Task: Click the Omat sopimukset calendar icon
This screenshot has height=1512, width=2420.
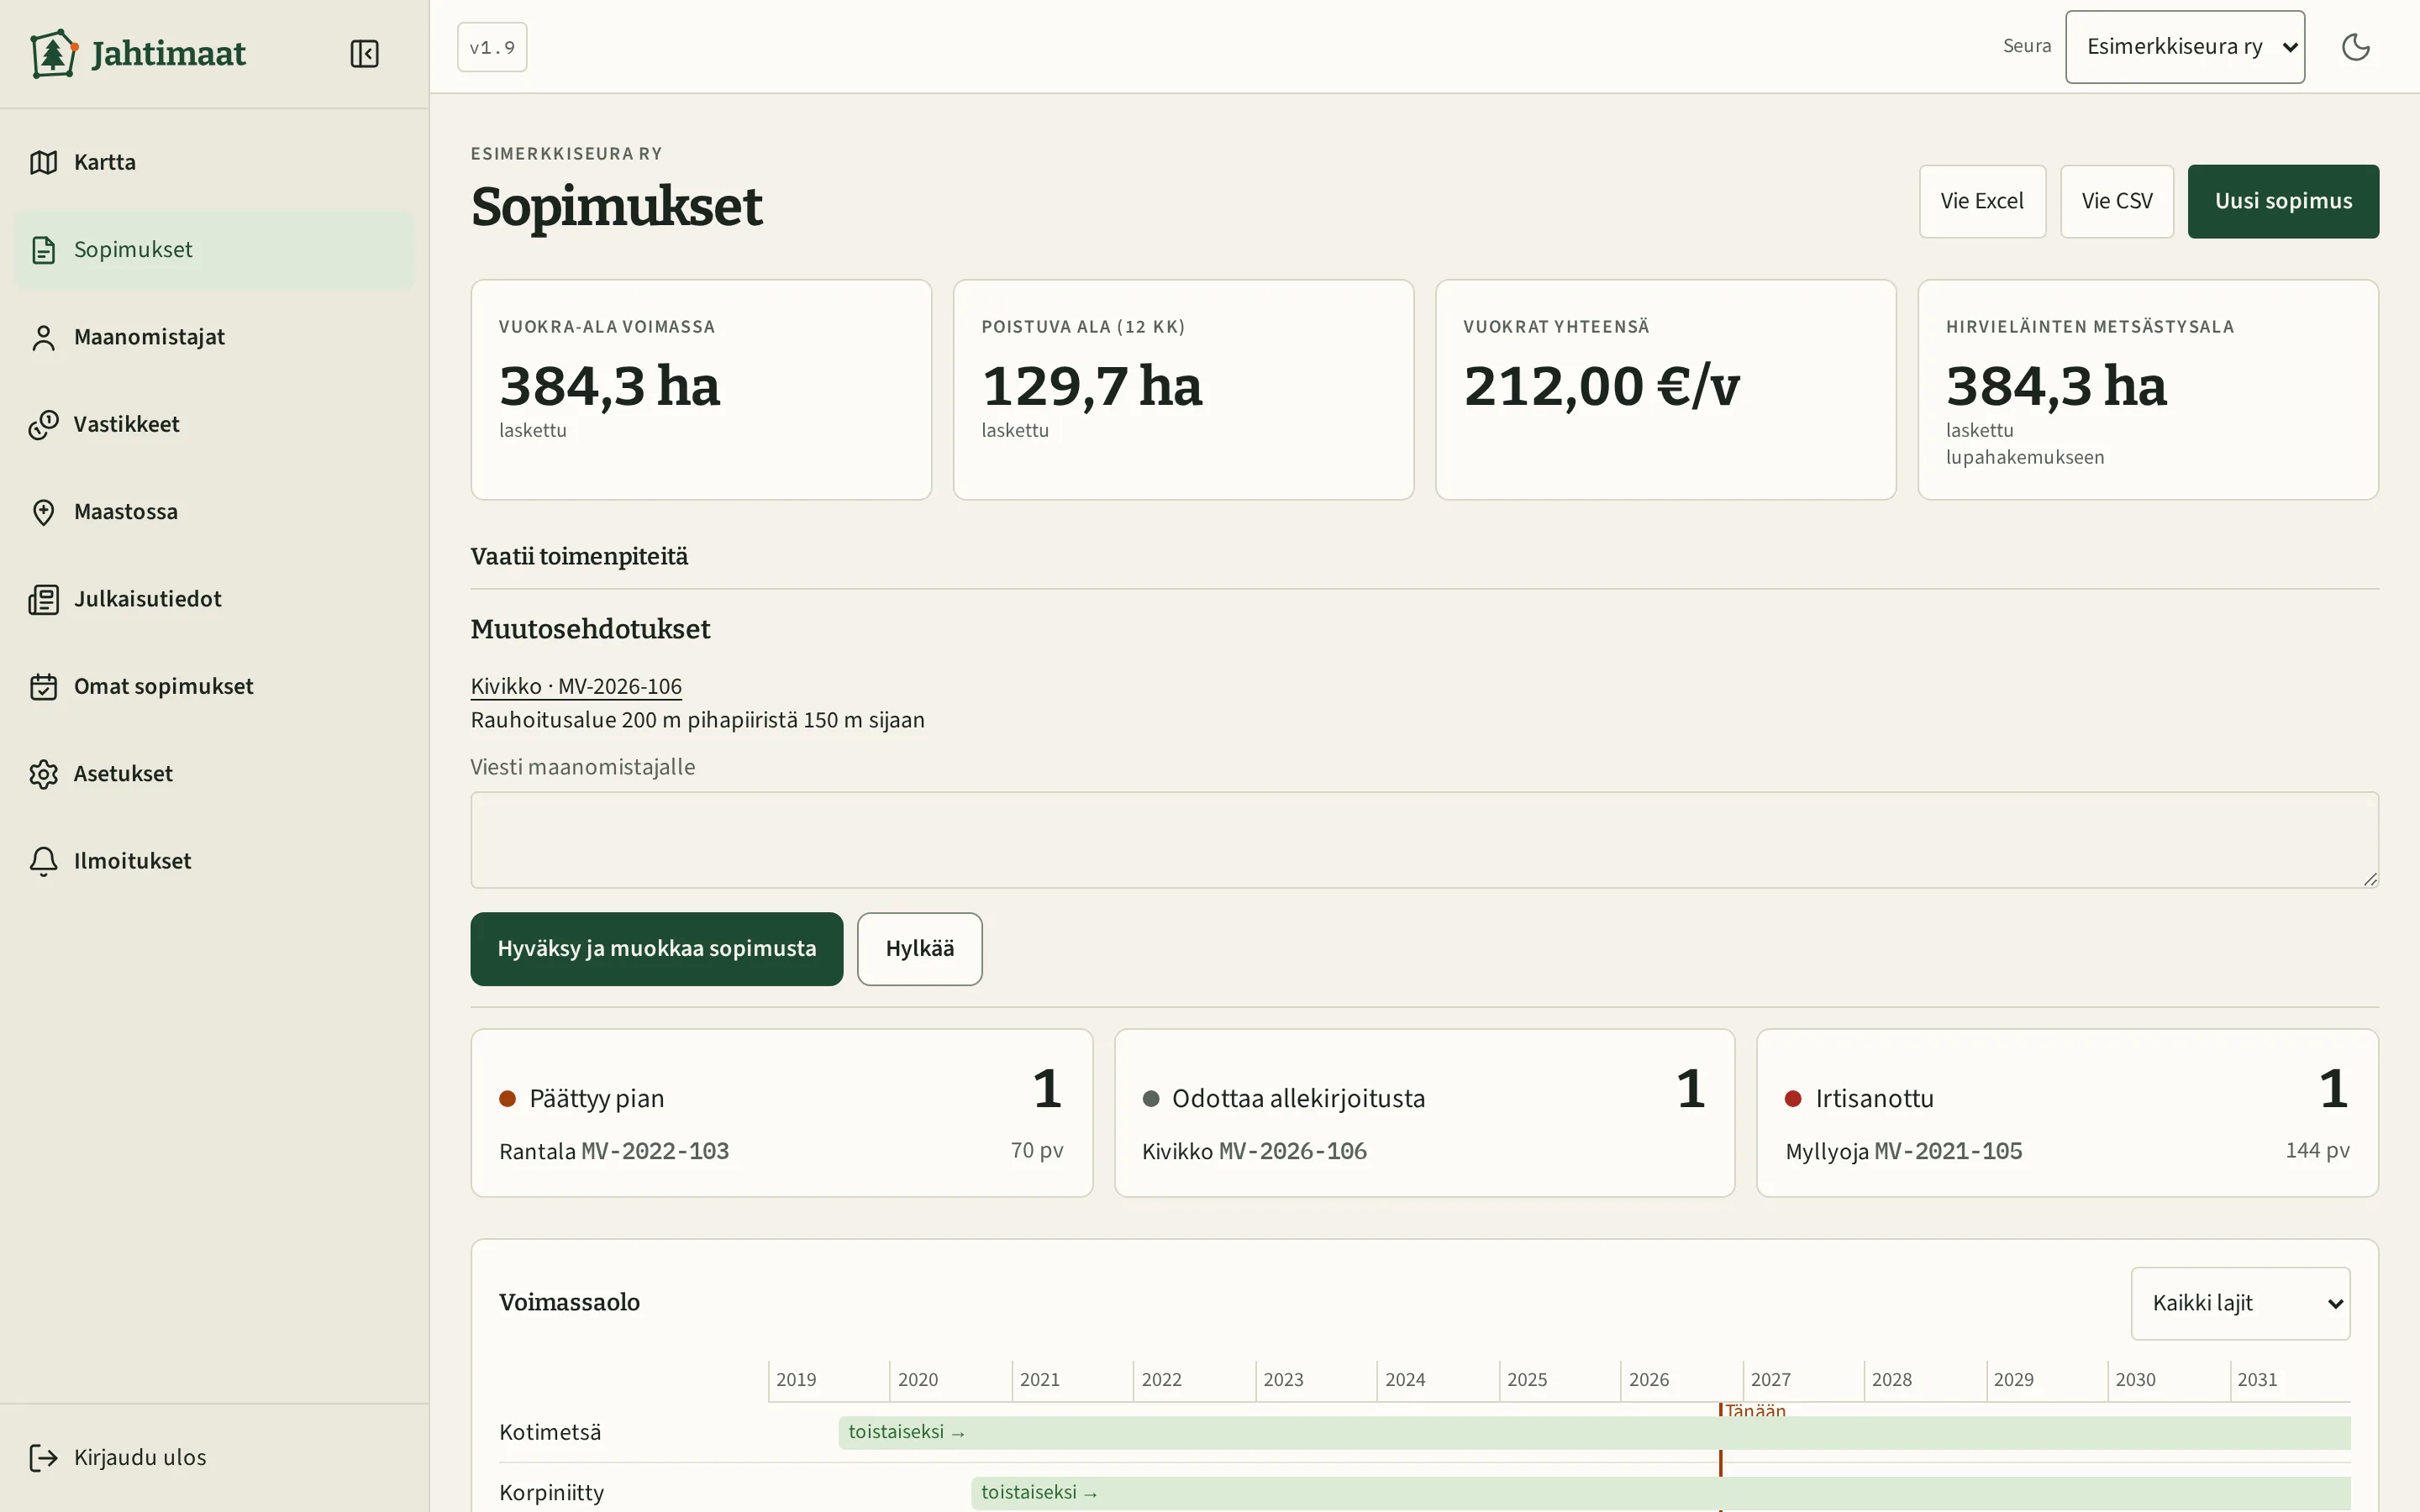Action: pyautogui.click(x=43, y=686)
